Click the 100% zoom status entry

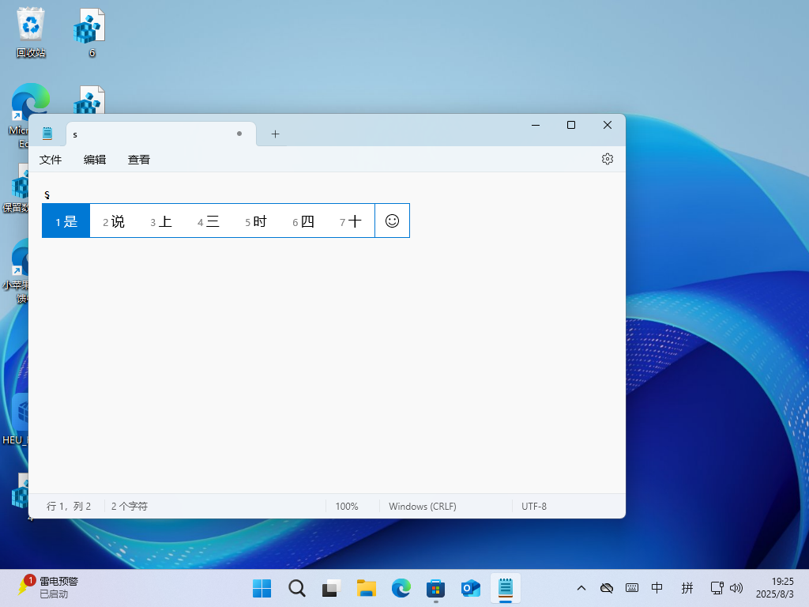347,507
